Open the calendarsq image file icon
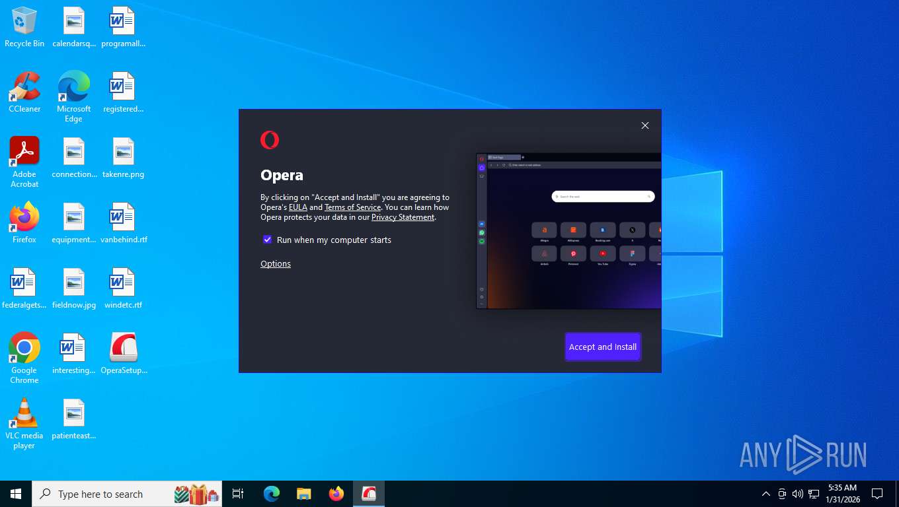Screen dimensions: 899x507 pyautogui.click(x=74, y=26)
